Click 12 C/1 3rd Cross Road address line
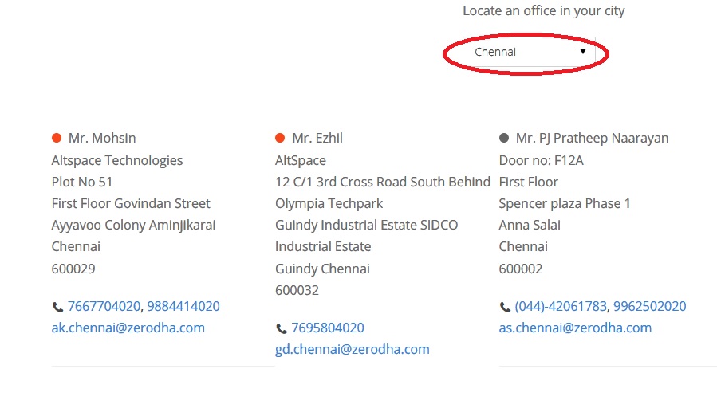 point(383,182)
